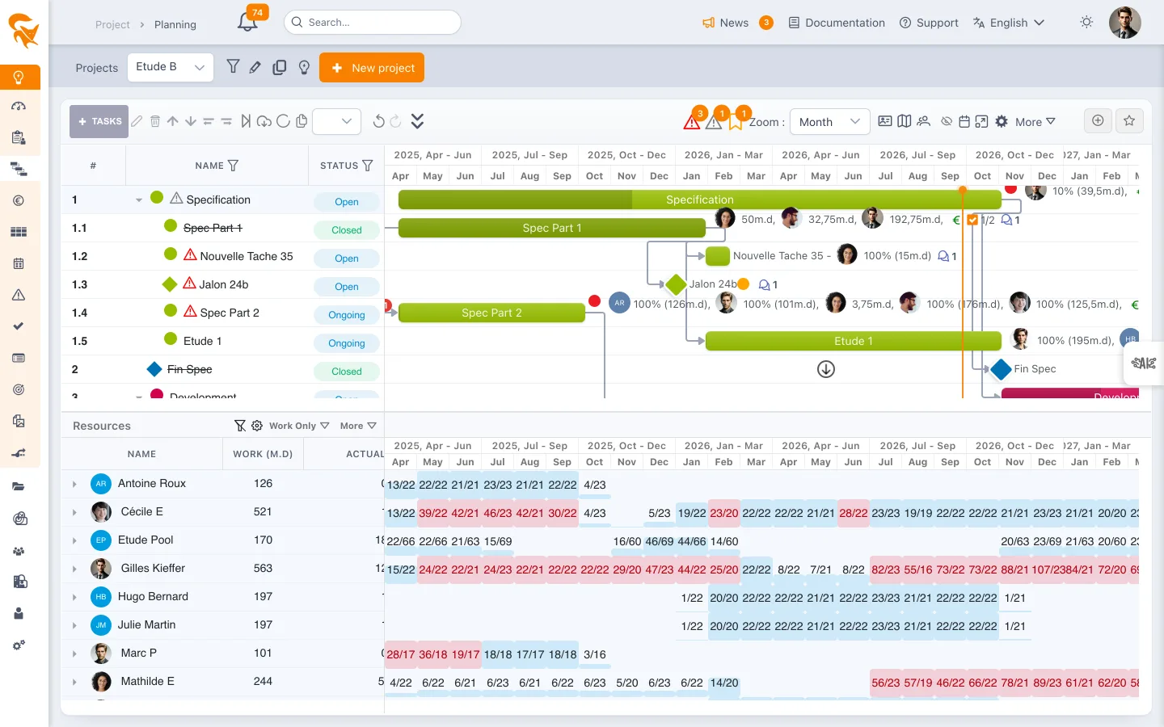
Task: Edit selected task with pencil icon
Action: pyautogui.click(x=137, y=121)
